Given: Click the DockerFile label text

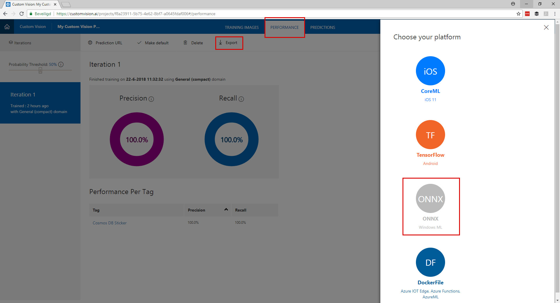Looking at the screenshot, I should (430, 283).
